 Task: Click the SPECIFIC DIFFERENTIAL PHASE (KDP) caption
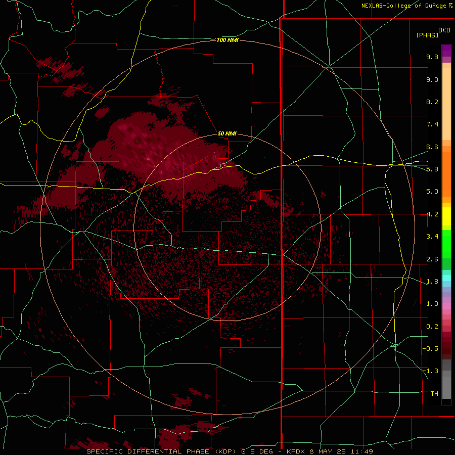(161, 451)
